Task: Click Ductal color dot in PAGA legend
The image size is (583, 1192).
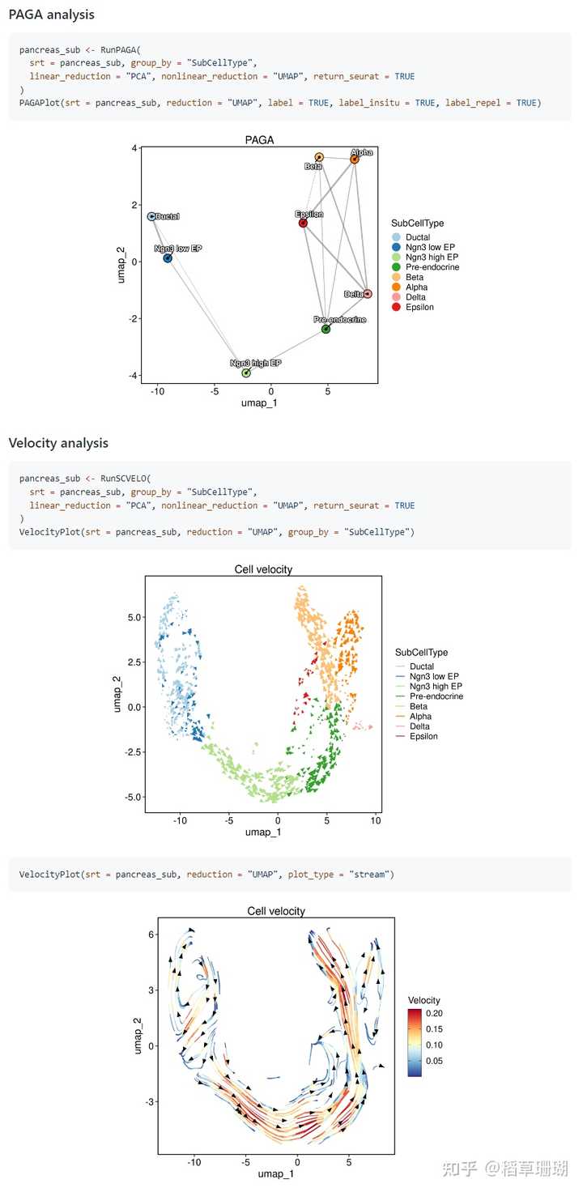Action: [396, 236]
